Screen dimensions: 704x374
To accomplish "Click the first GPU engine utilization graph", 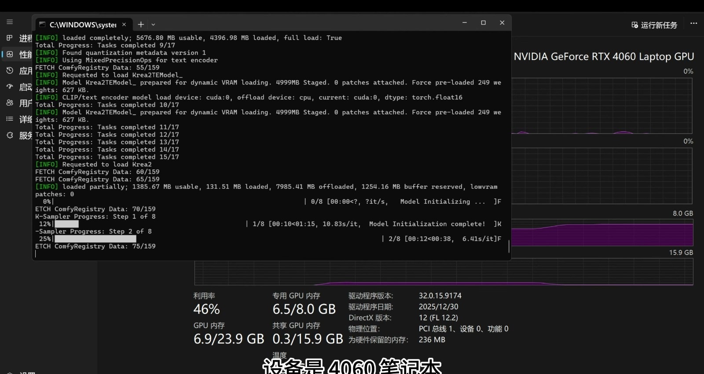I will 602,106.
